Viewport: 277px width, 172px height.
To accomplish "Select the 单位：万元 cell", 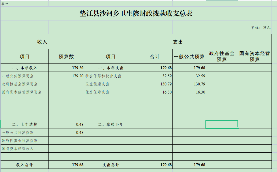I will pos(254,27).
